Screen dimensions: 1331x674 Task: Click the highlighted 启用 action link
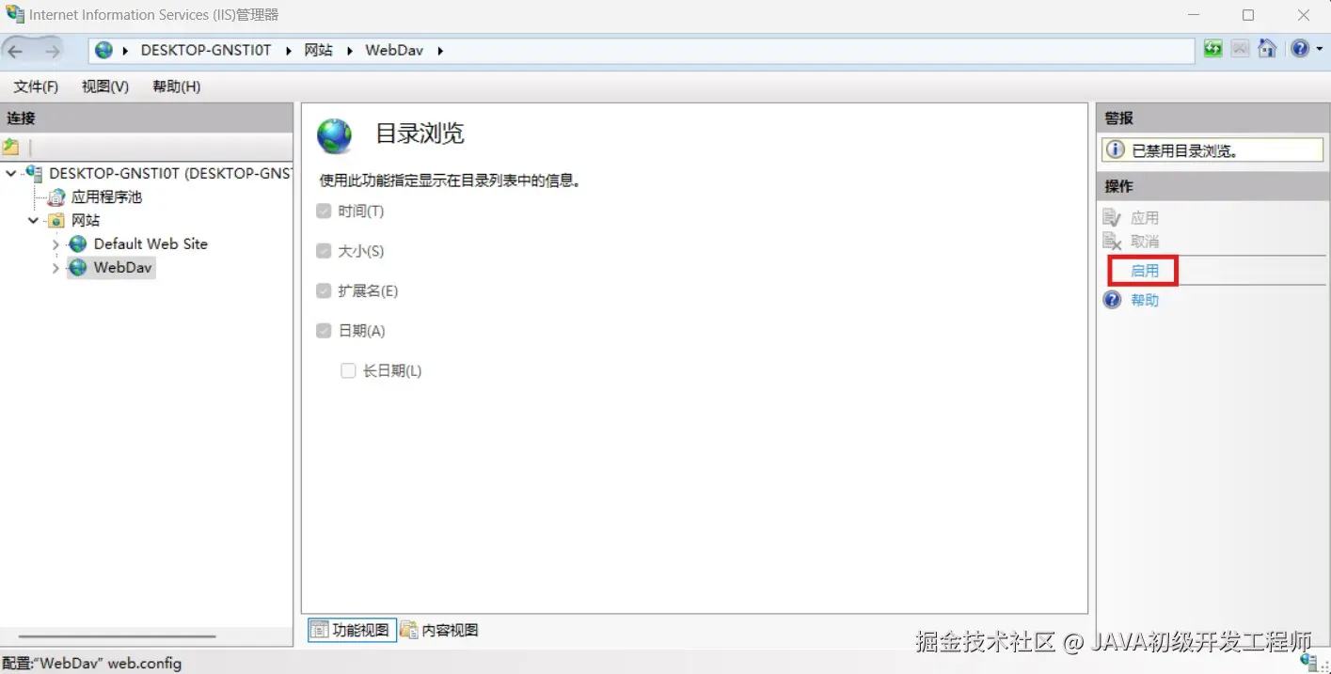(x=1143, y=270)
